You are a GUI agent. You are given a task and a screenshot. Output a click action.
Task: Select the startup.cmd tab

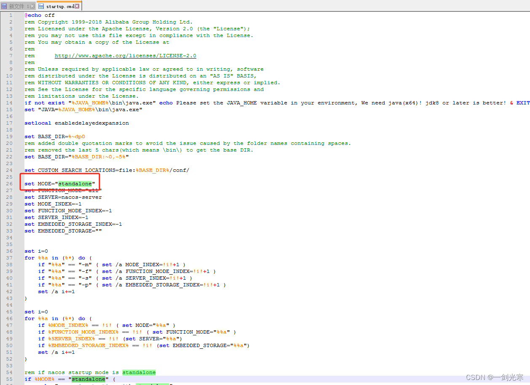(59, 6)
